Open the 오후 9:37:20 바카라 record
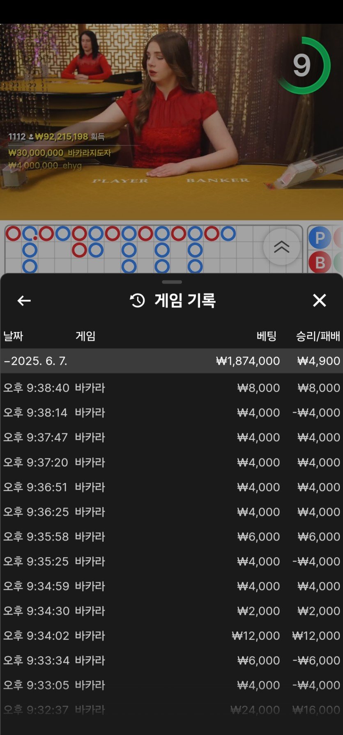 [171, 462]
